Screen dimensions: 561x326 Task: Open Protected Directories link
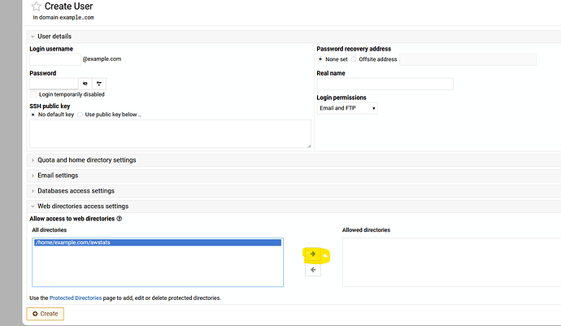point(76,298)
